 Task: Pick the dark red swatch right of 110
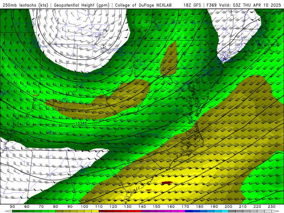click(102, 211)
